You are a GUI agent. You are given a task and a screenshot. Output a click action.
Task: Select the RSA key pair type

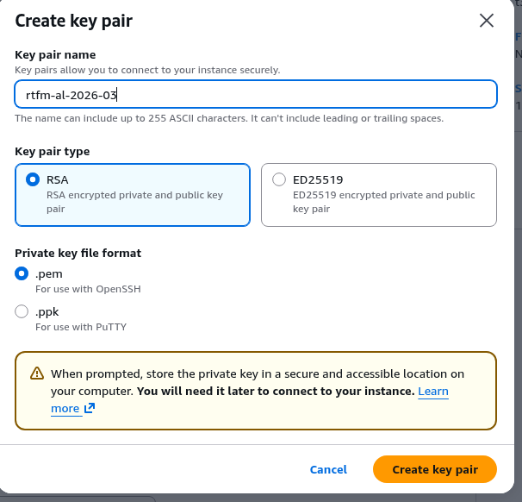(x=33, y=179)
